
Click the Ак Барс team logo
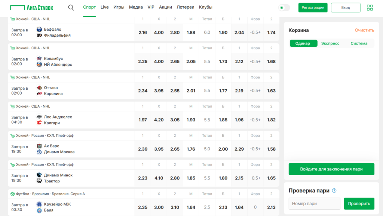click(39, 146)
